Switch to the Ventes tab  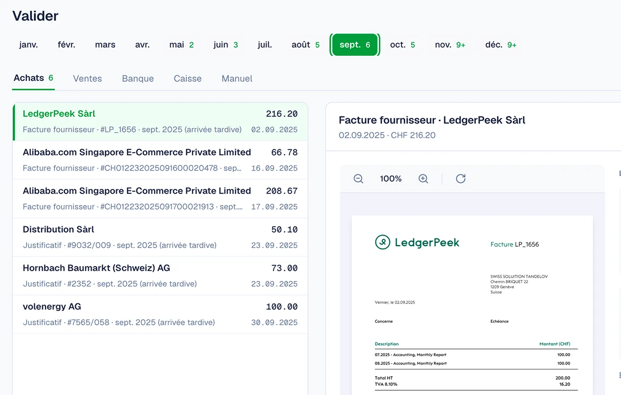87,78
